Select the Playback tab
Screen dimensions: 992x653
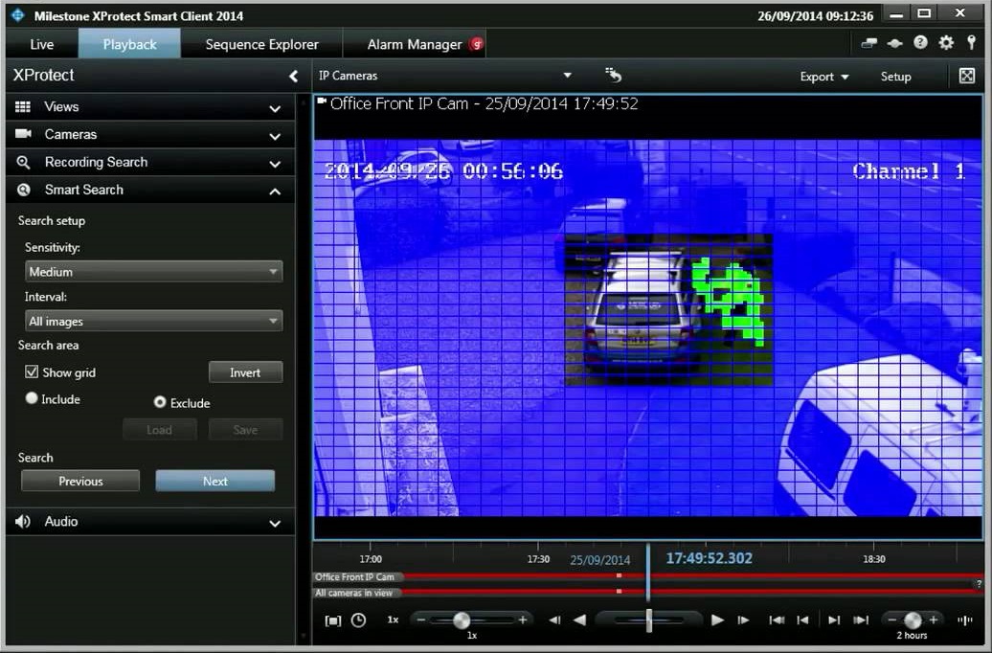click(x=129, y=44)
